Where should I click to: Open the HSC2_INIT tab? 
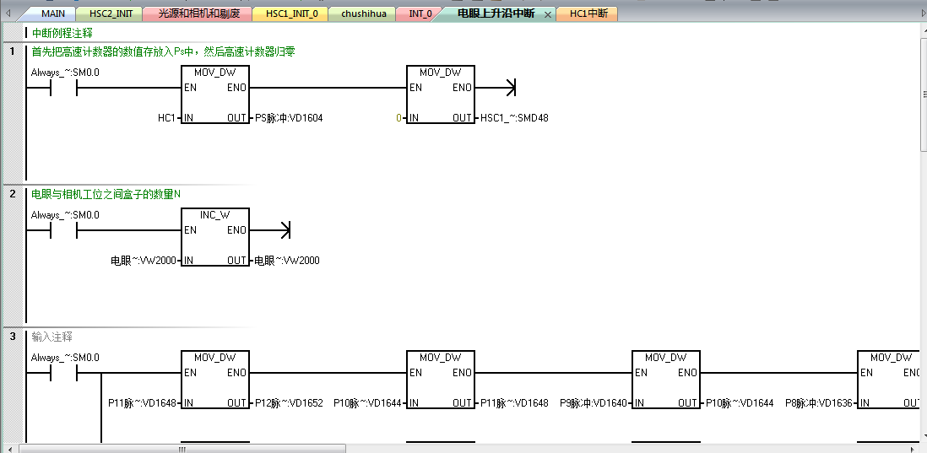[x=111, y=13]
